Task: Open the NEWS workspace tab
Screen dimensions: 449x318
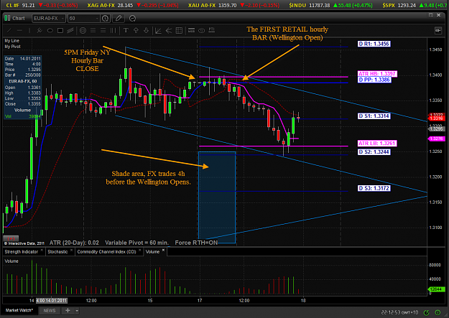Action: coord(50,311)
